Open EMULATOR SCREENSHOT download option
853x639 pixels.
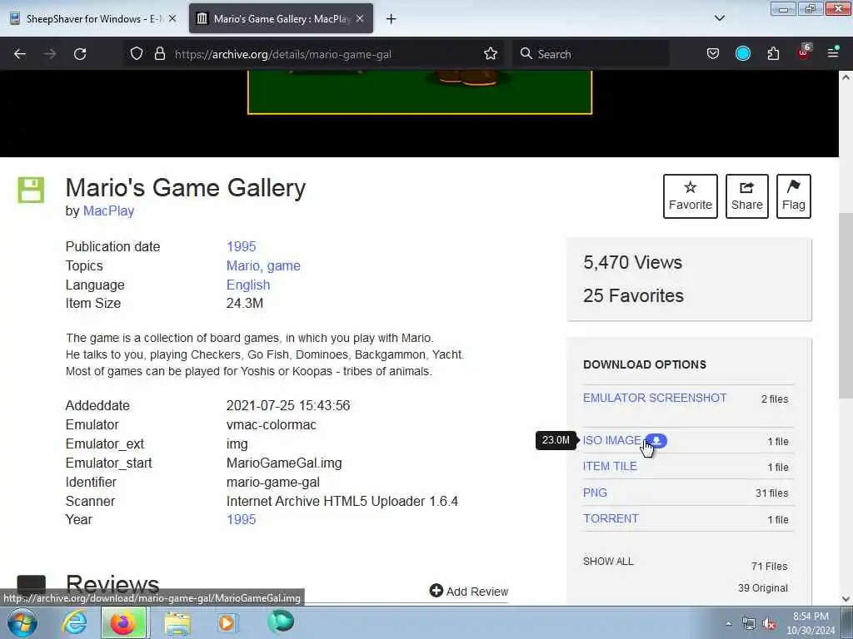point(655,398)
